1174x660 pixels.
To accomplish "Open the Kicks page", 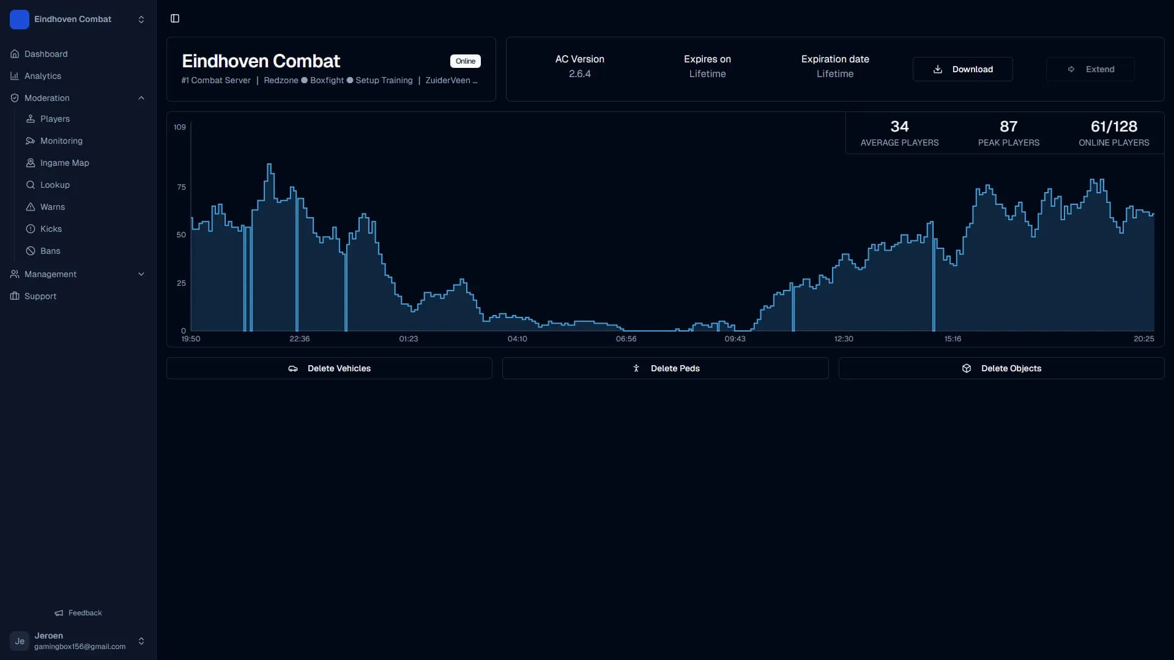I will [51, 229].
